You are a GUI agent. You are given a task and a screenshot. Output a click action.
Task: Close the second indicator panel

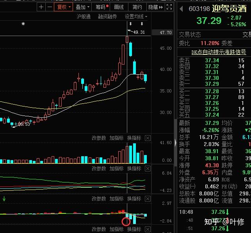(148, 169)
